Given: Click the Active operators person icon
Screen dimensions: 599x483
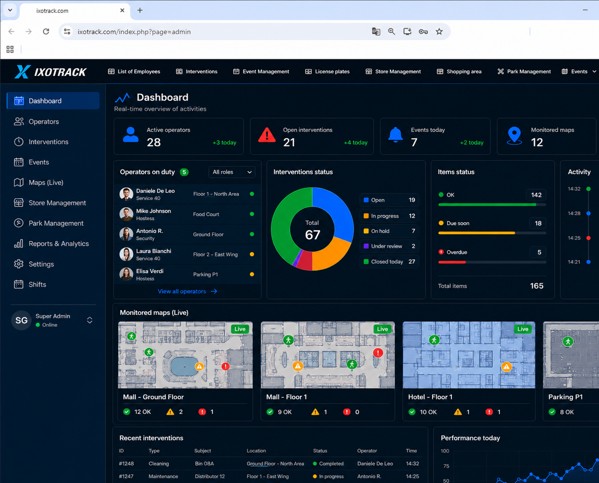Looking at the screenshot, I should click(131, 135).
